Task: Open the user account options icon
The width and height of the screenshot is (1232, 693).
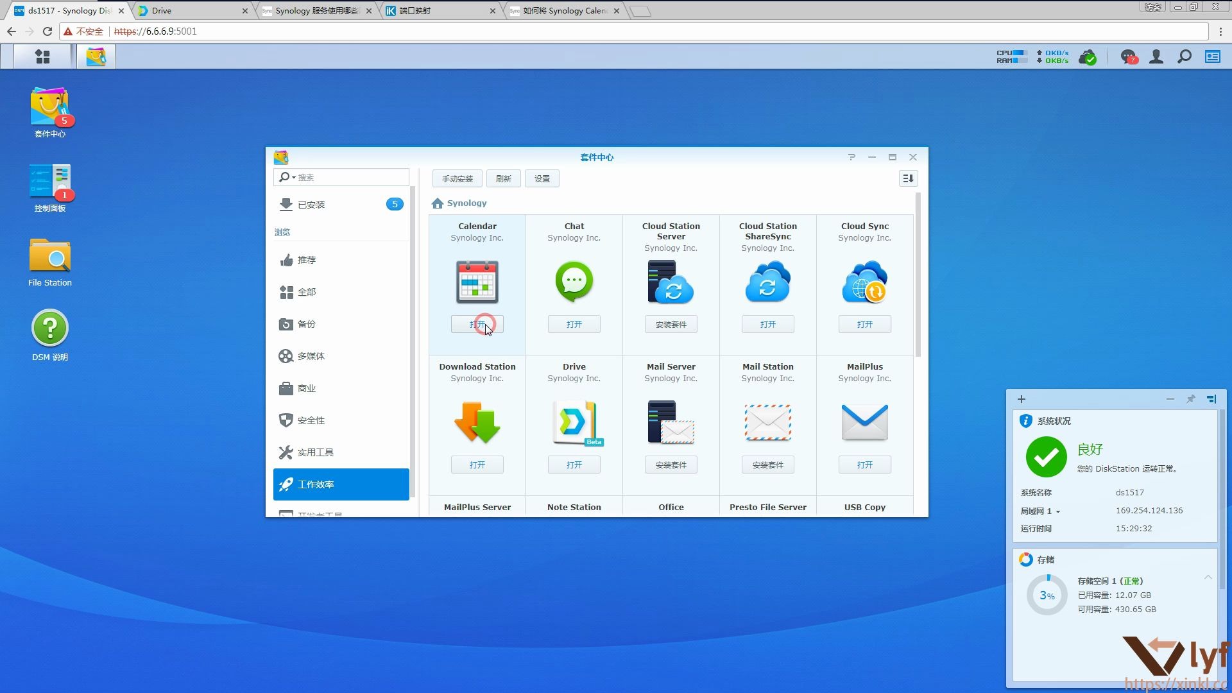Action: click(x=1156, y=57)
